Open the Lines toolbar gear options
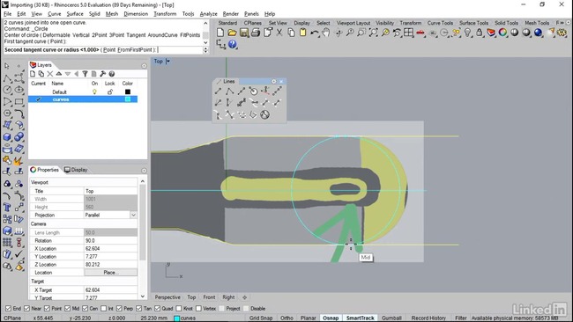 pyautogui.click(x=273, y=81)
